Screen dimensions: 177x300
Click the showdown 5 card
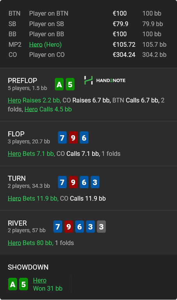tap(23, 284)
